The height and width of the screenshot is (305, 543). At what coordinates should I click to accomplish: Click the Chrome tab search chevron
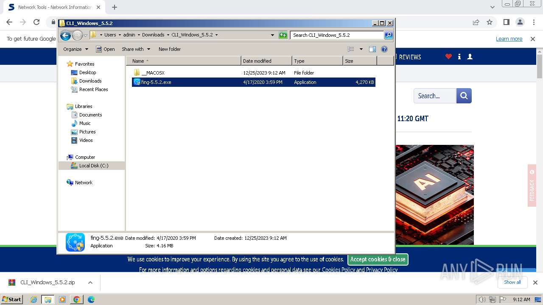492,7
